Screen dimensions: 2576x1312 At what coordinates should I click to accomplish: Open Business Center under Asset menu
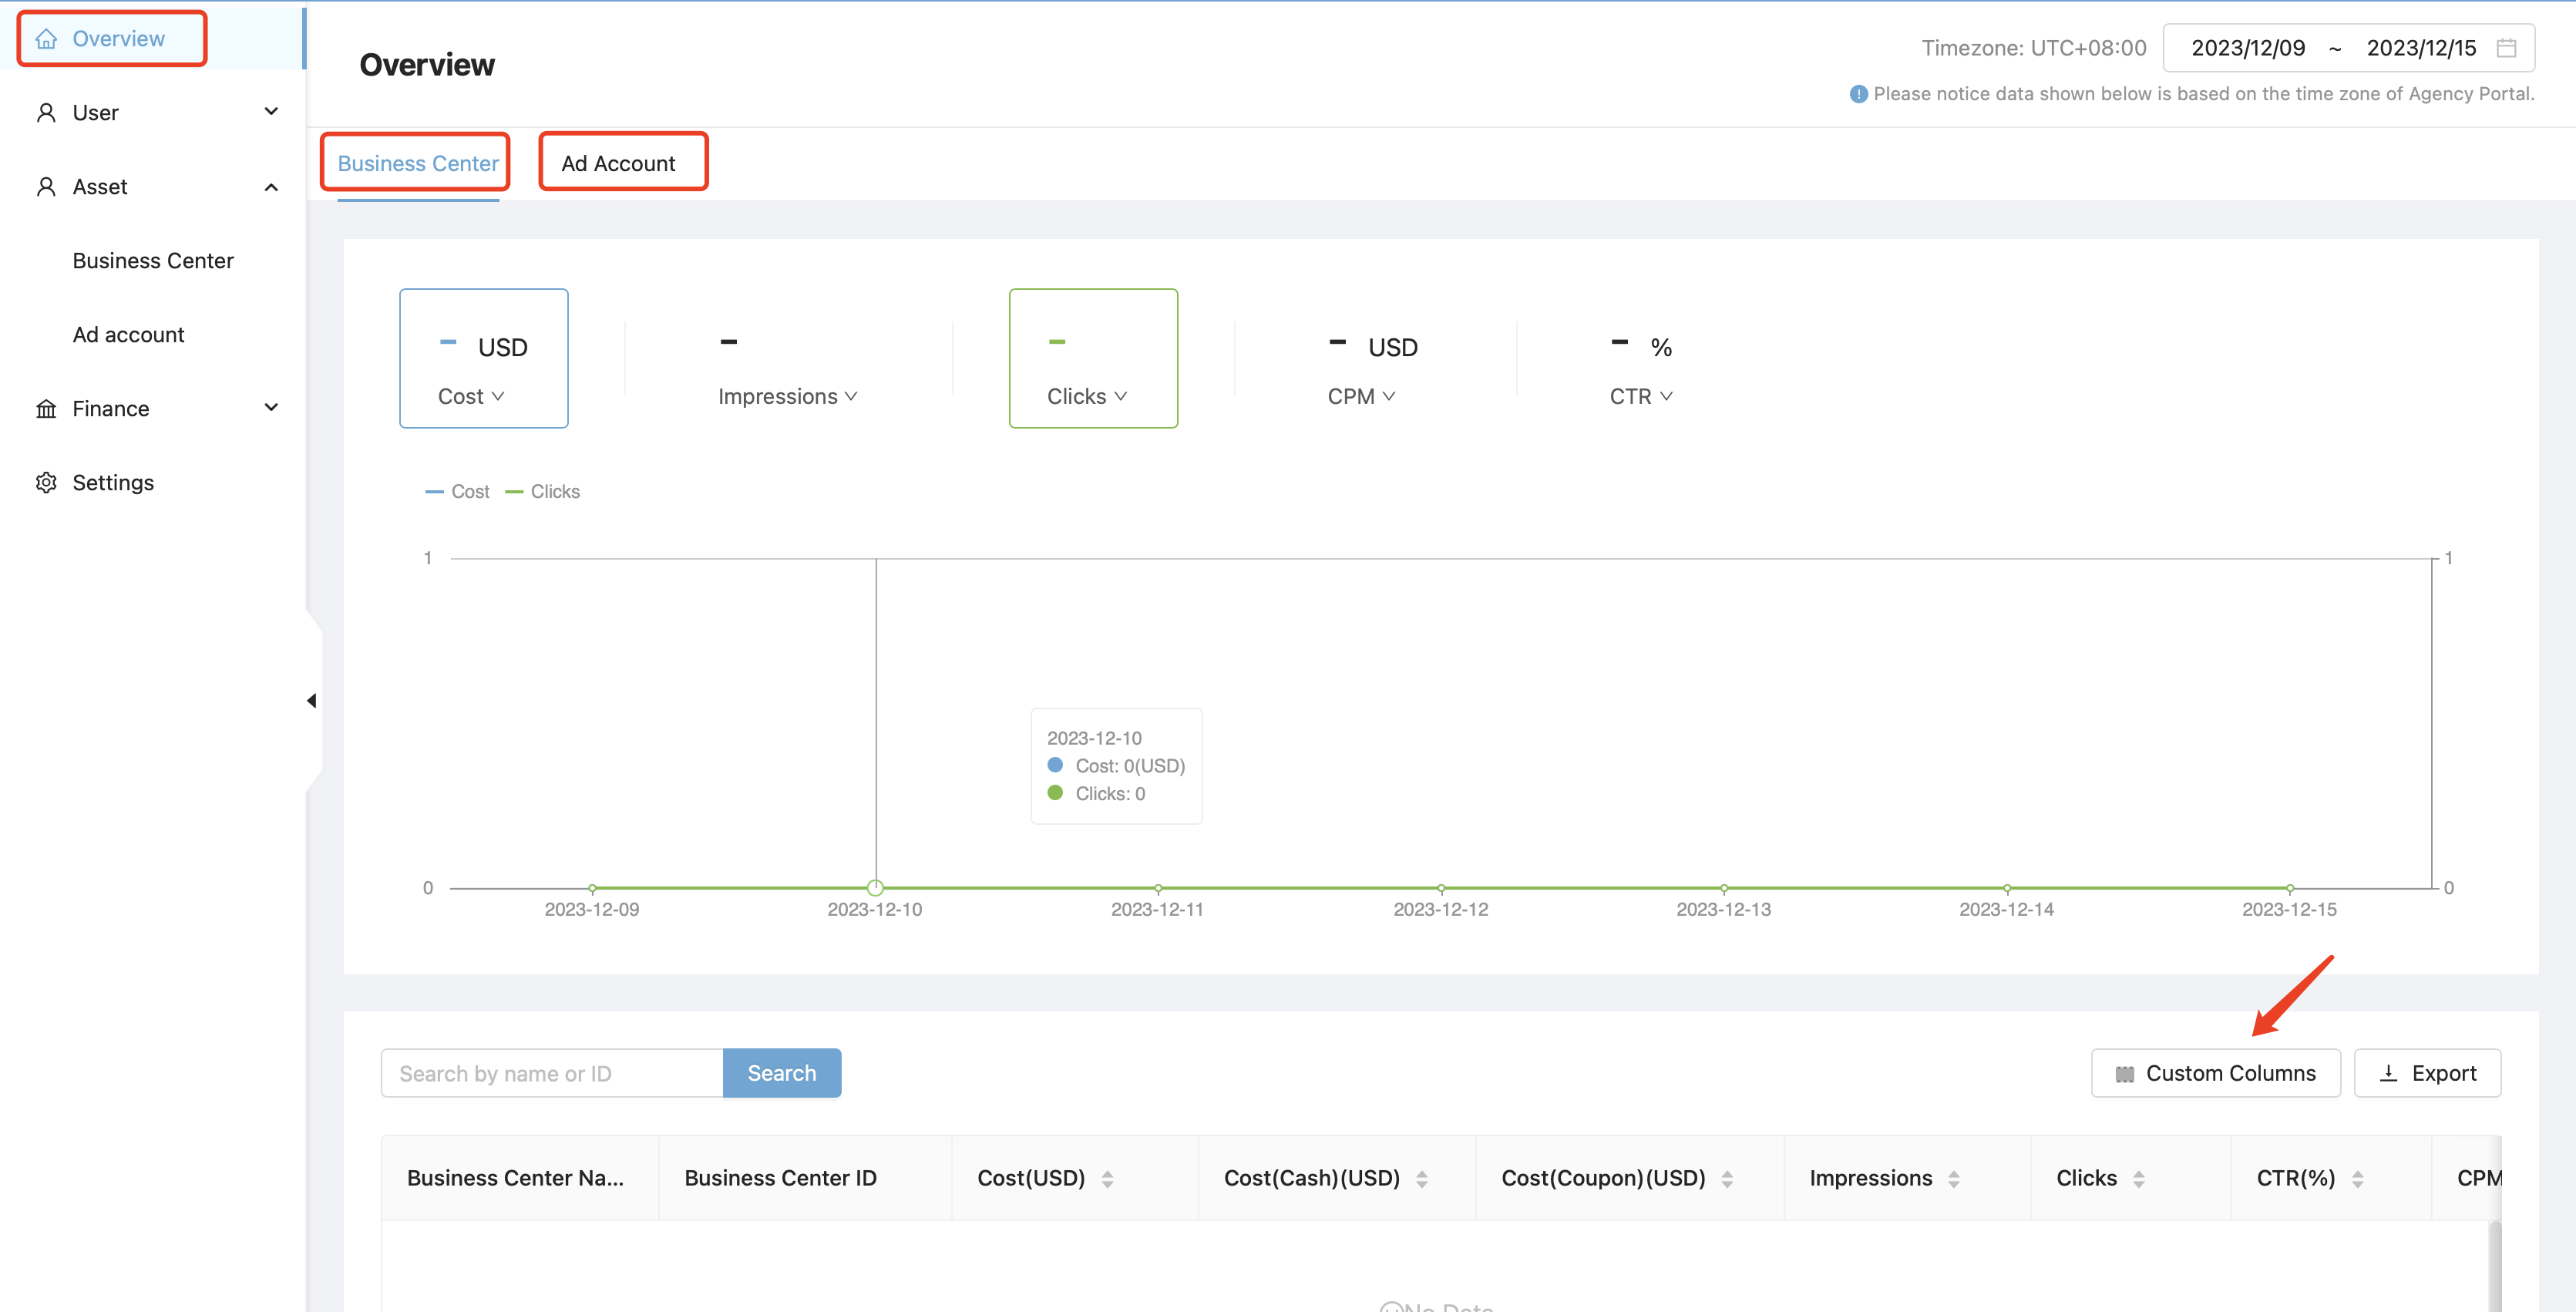(153, 261)
